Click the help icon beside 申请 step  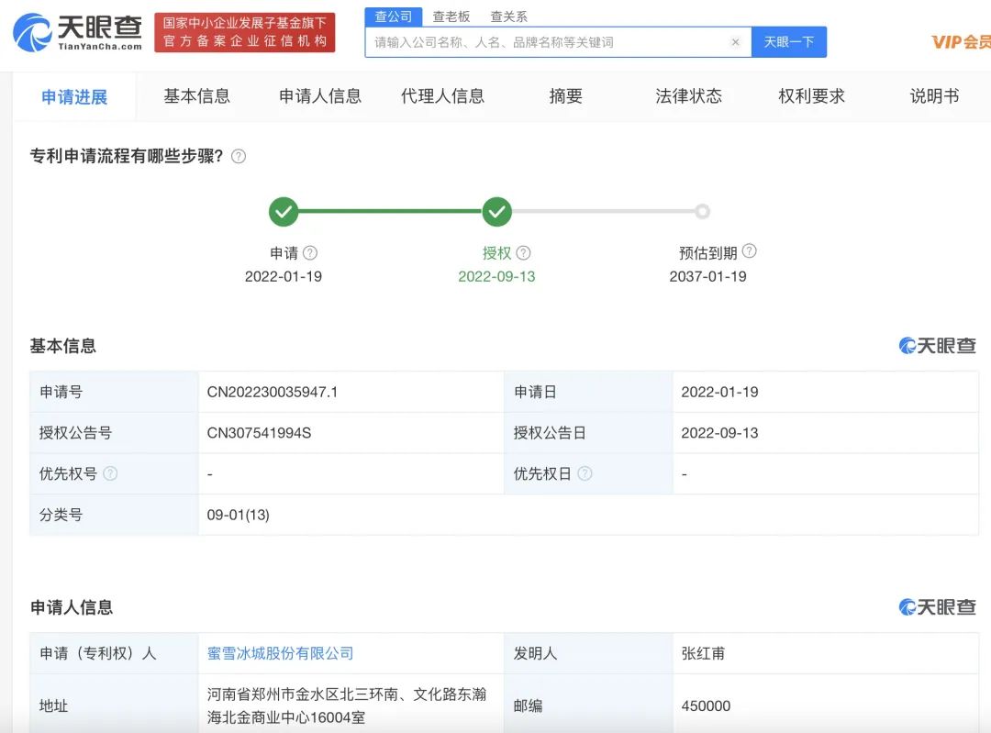tap(310, 253)
